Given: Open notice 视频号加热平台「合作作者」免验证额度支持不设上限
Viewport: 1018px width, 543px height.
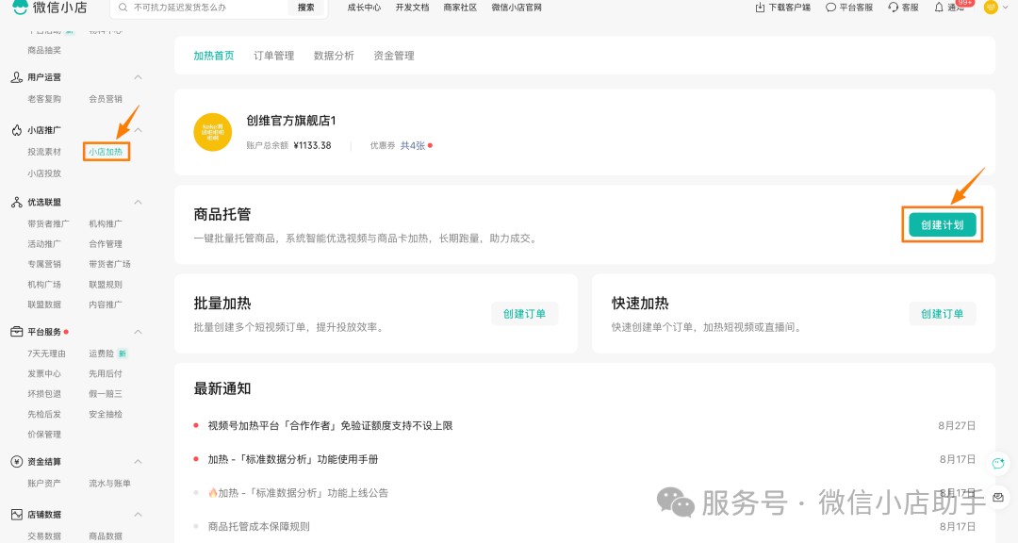Looking at the screenshot, I should [x=331, y=426].
